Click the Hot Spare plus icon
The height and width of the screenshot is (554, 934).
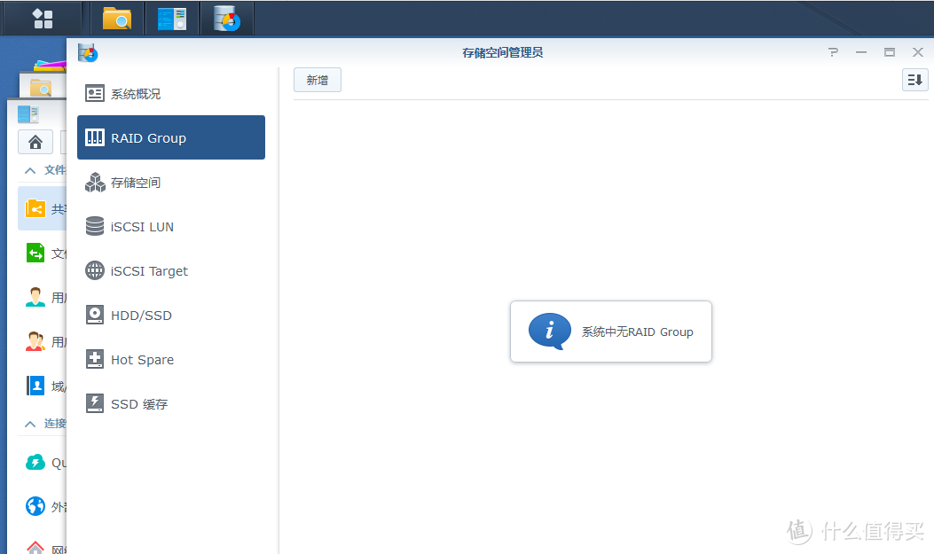click(95, 359)
